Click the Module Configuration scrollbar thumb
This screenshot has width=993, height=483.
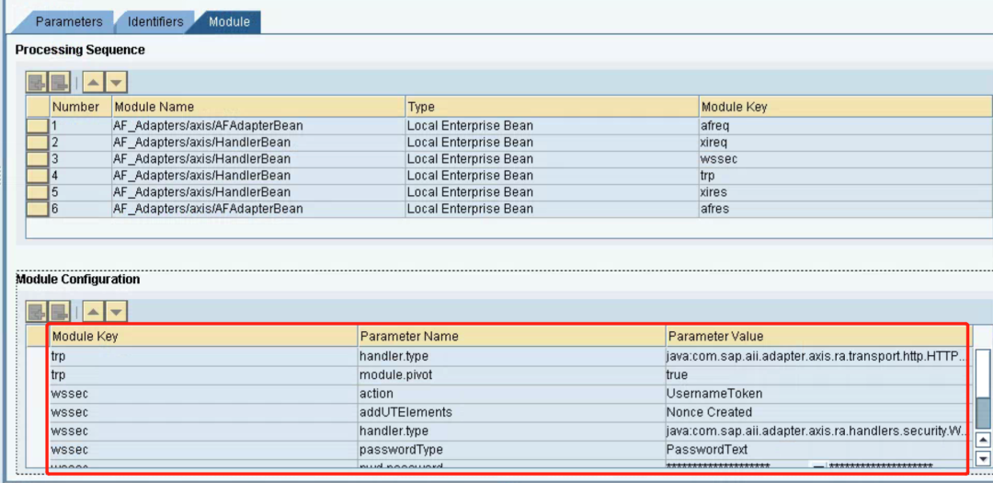pos(983,413)
